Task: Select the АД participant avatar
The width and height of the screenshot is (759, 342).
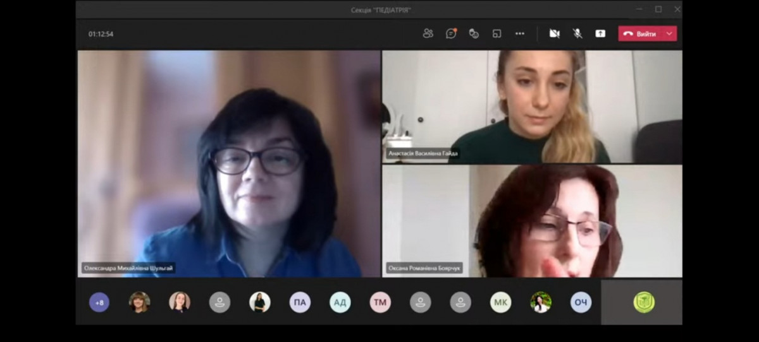Action: click(x=340, y=302)
